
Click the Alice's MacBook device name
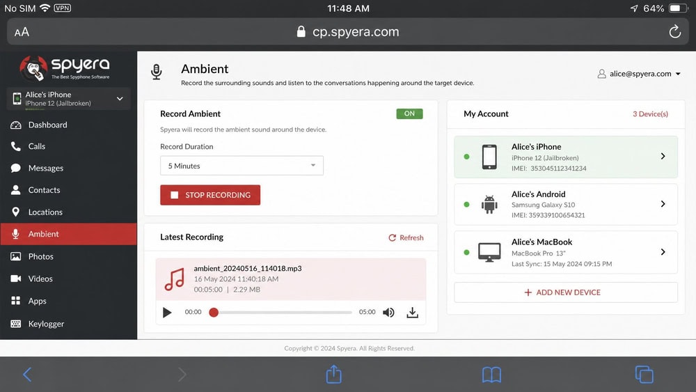(541, 242)
